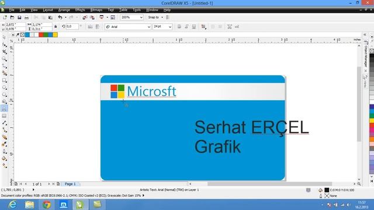374x210 pixels.
Task: Toggle italic text formatting
Action: (x=186, y=27)
